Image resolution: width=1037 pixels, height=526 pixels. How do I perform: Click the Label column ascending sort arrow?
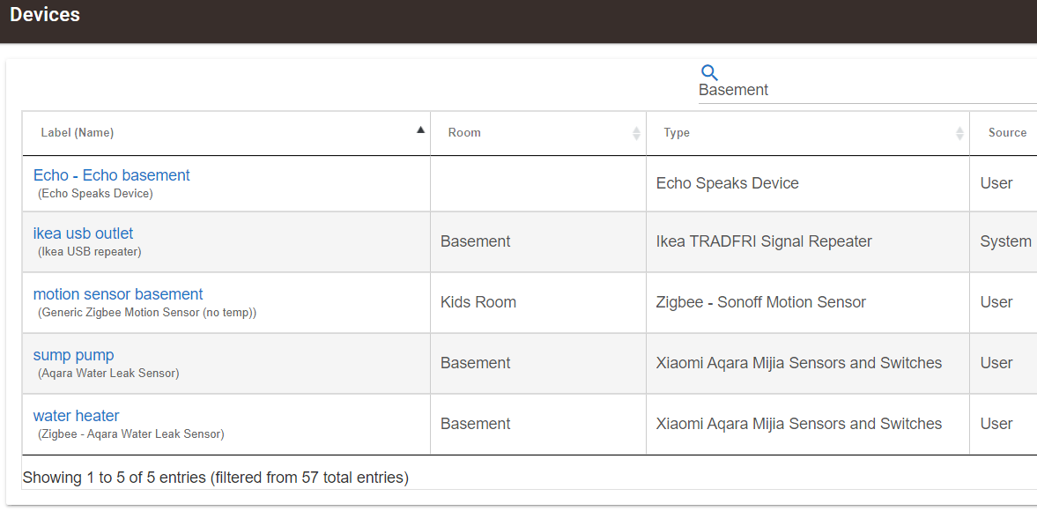point(420,130)
